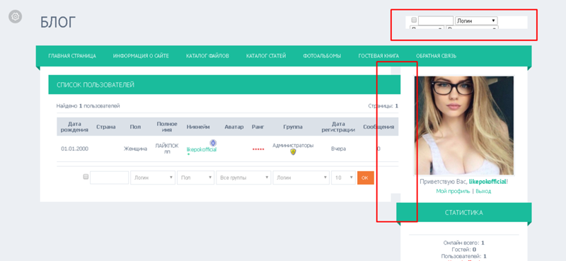Click the profile avatar photo
Image resolution: width=566 pixels, height=261 pixels.
(x=464, y=125)
